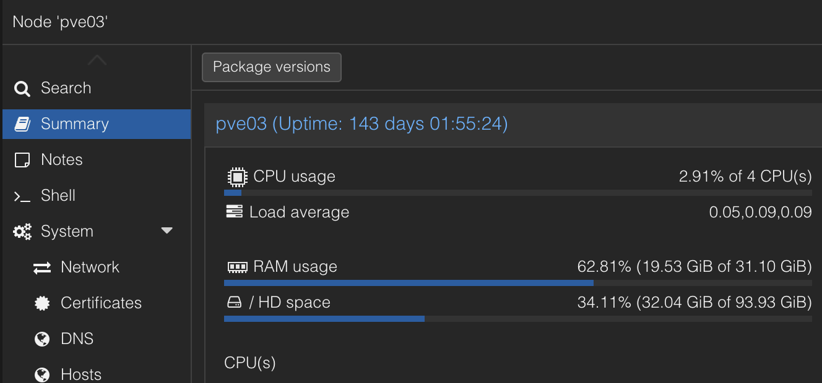
Task: Click the DNS globe icon
Action: pos(42,339)
